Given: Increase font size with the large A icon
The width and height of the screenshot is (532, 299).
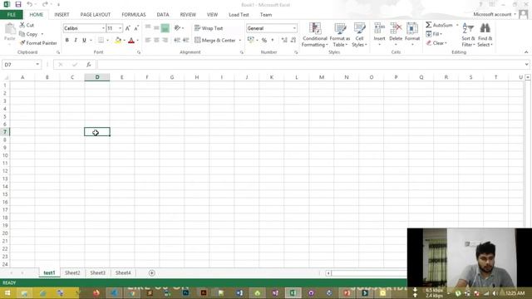Looking at the screenshot, I should (x=127, y=28).
